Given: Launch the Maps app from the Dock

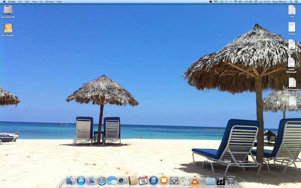Looking at the screenshot, I should pyautogui.click(x=184, y=180).
